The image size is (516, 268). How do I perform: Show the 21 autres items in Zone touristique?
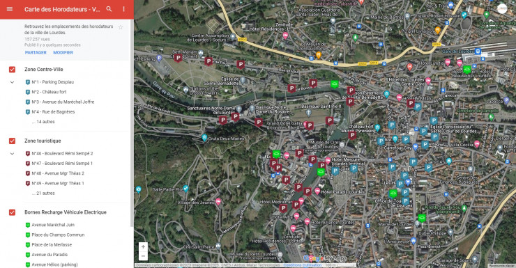click(x=43, y=193)
